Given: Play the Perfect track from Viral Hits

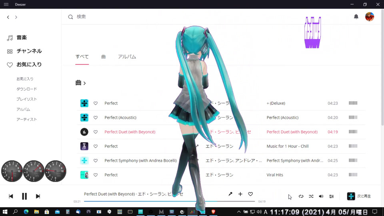Looking at the screenshot, I should [84, 175].
